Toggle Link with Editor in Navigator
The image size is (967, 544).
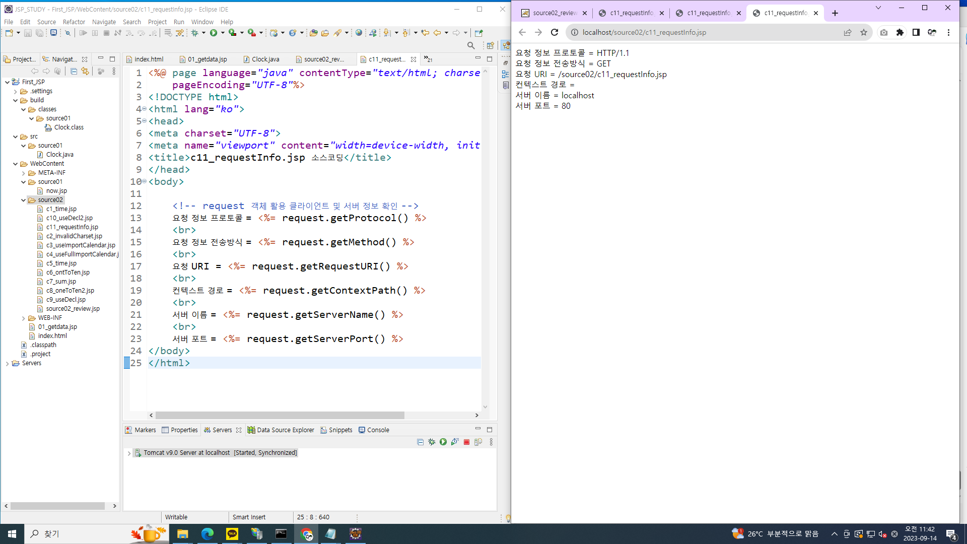point(85,72)
